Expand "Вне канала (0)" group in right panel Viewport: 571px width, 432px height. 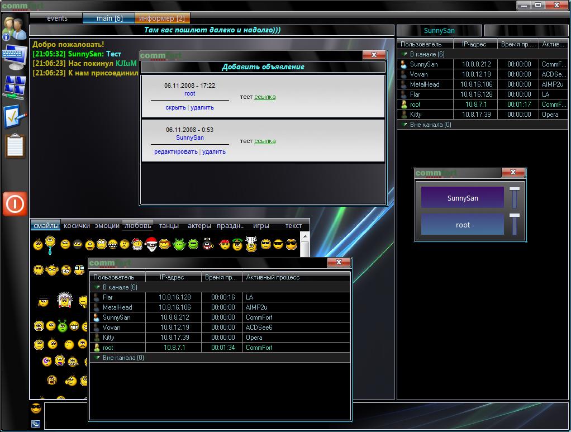point(405,125)
